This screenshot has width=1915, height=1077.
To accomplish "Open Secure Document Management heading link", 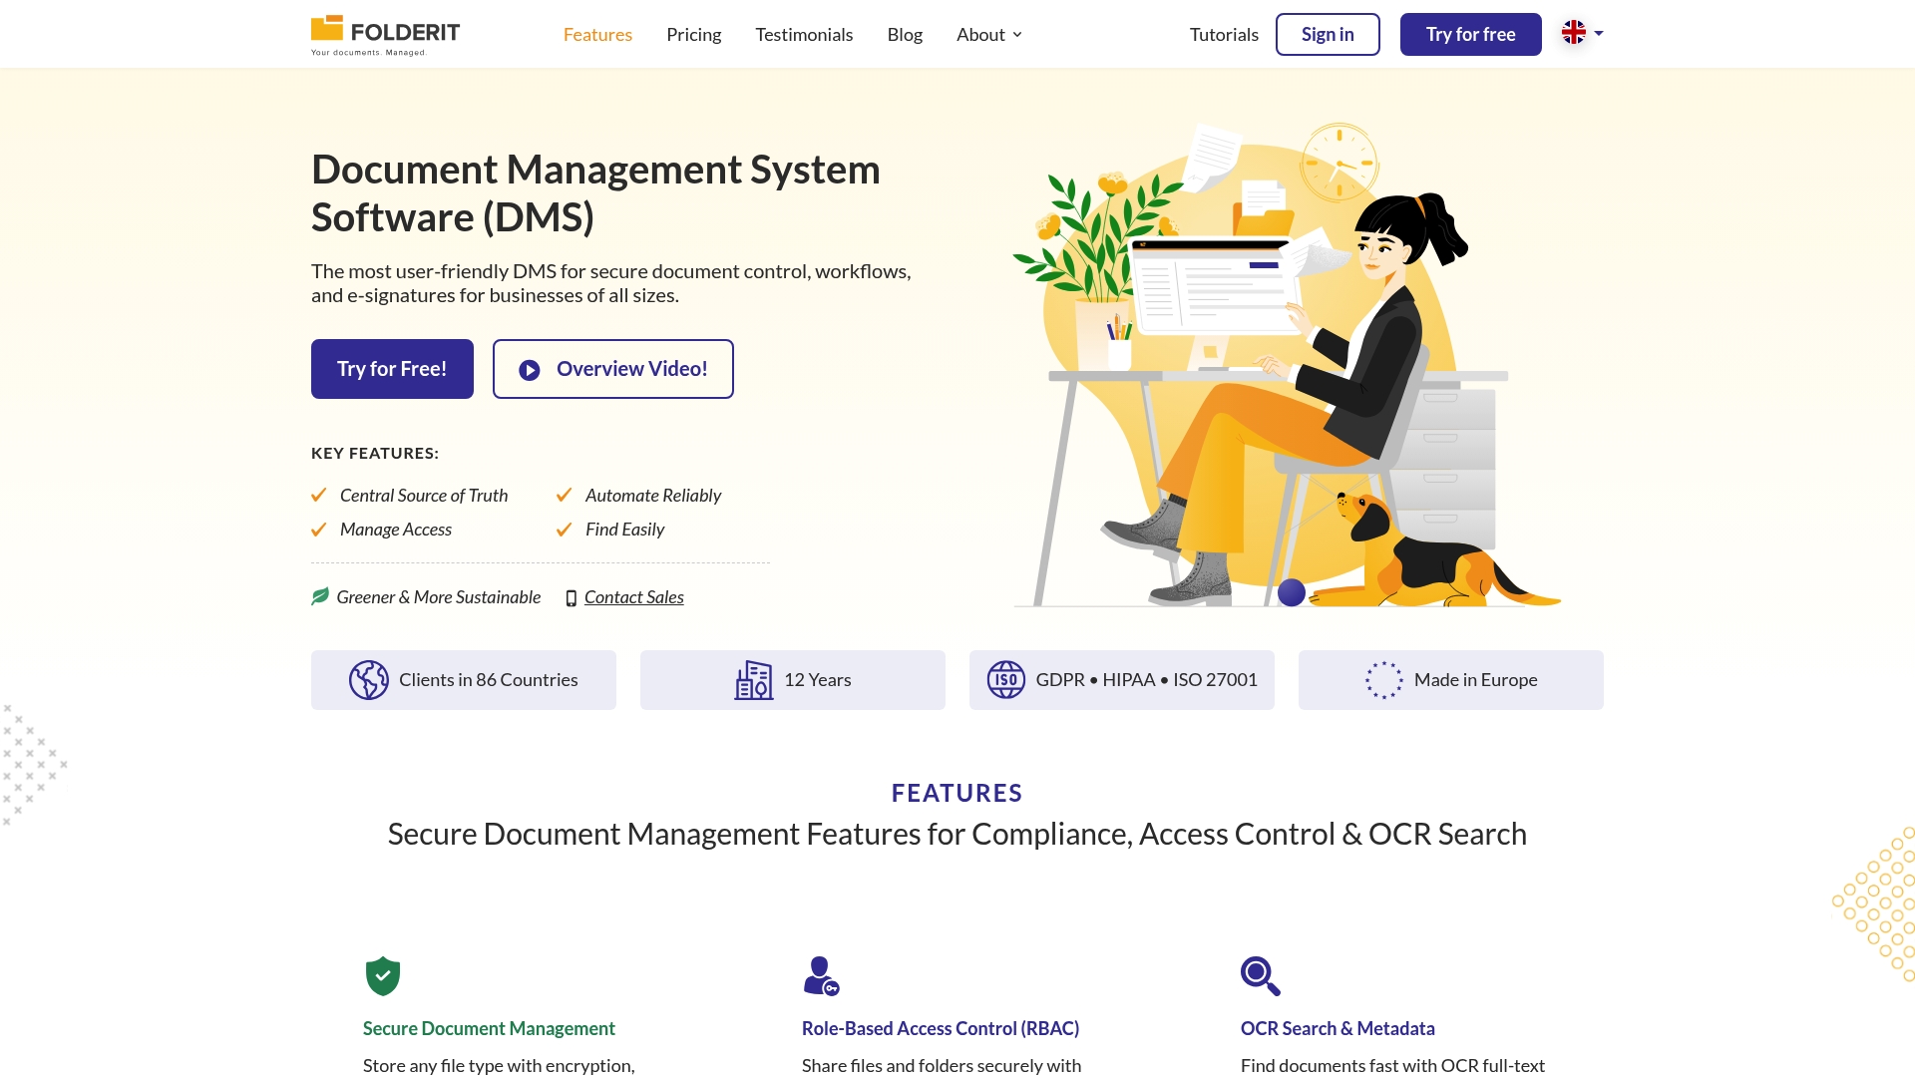I will (x=489, y=1028).
